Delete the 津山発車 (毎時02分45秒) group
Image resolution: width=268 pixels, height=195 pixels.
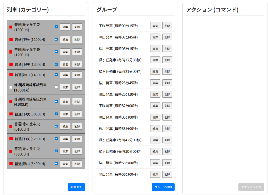click(x=167, y=37)
